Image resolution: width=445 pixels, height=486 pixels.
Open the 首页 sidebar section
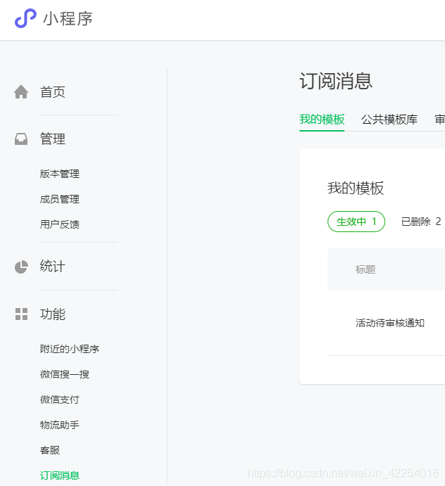(52, 92)
